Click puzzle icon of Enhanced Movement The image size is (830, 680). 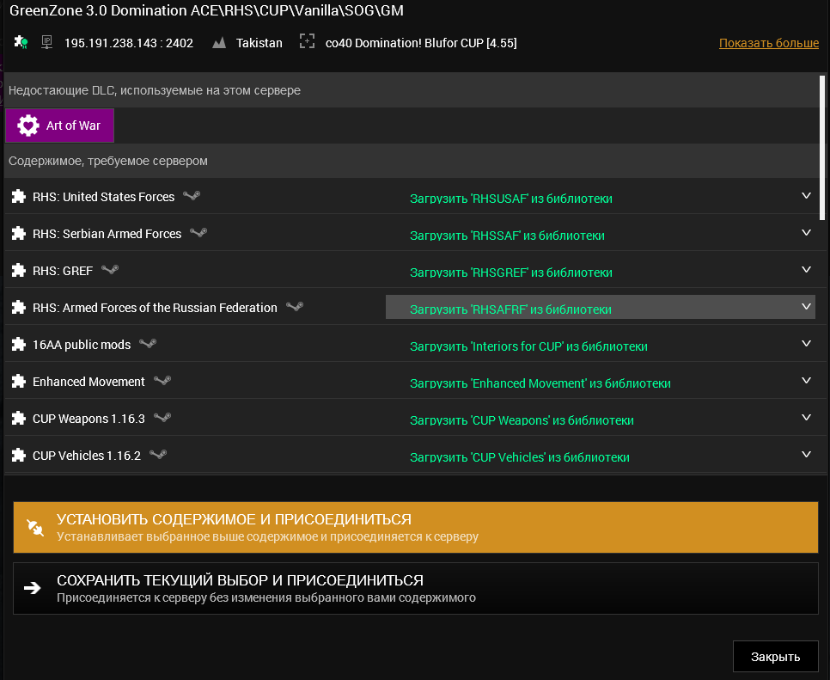(x=19, y=382)
